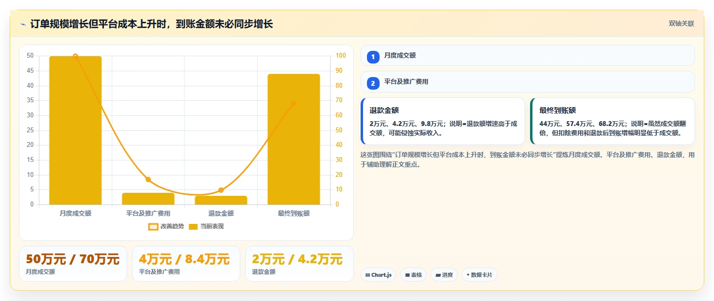
Task: Click the 2万元 / 4.2万元 stat card
Action: click(299, 264)
